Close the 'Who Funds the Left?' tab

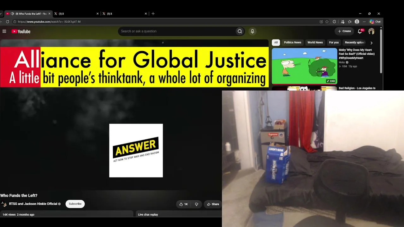click(49, 14)
